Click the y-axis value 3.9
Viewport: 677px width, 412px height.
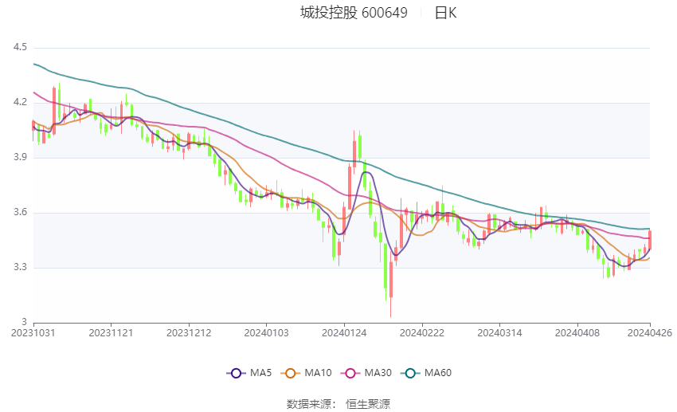pos(20,157)
